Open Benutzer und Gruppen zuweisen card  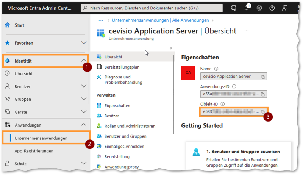click(x=239, y=157)
